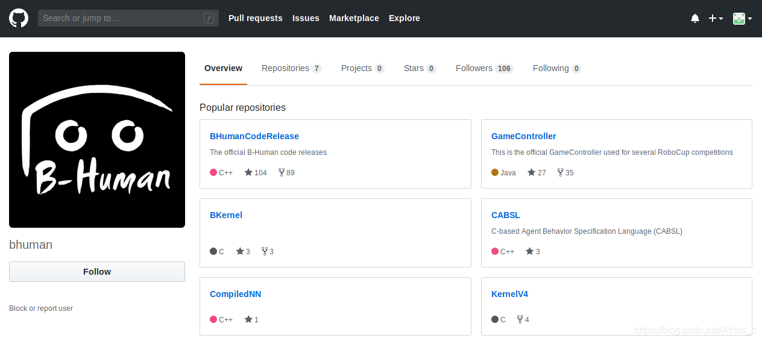Select the Overview tab
Screen dimensions: 762x341
click(x=223, y=68)
